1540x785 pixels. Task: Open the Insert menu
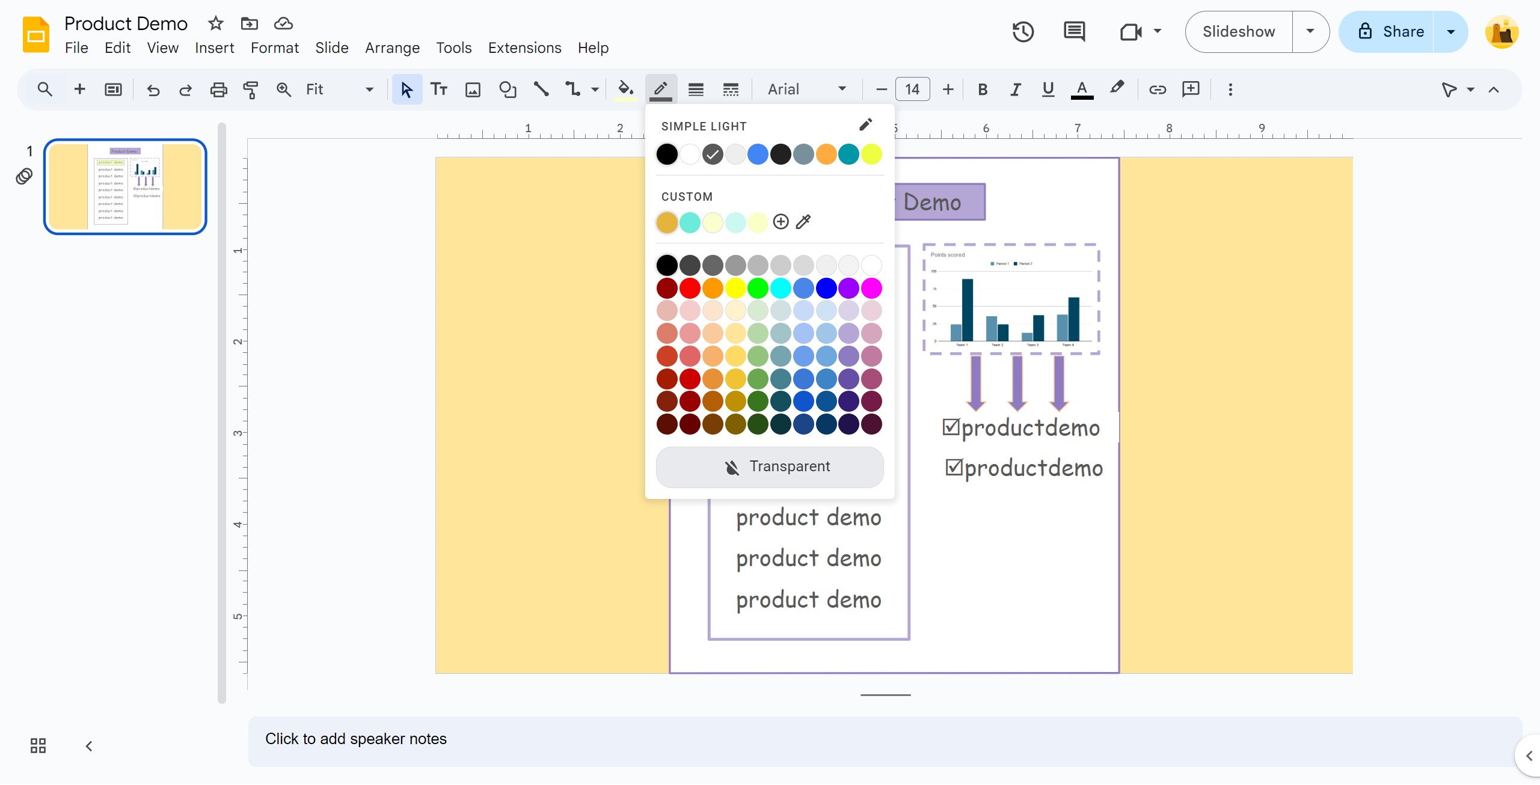[x=214, y=47]
